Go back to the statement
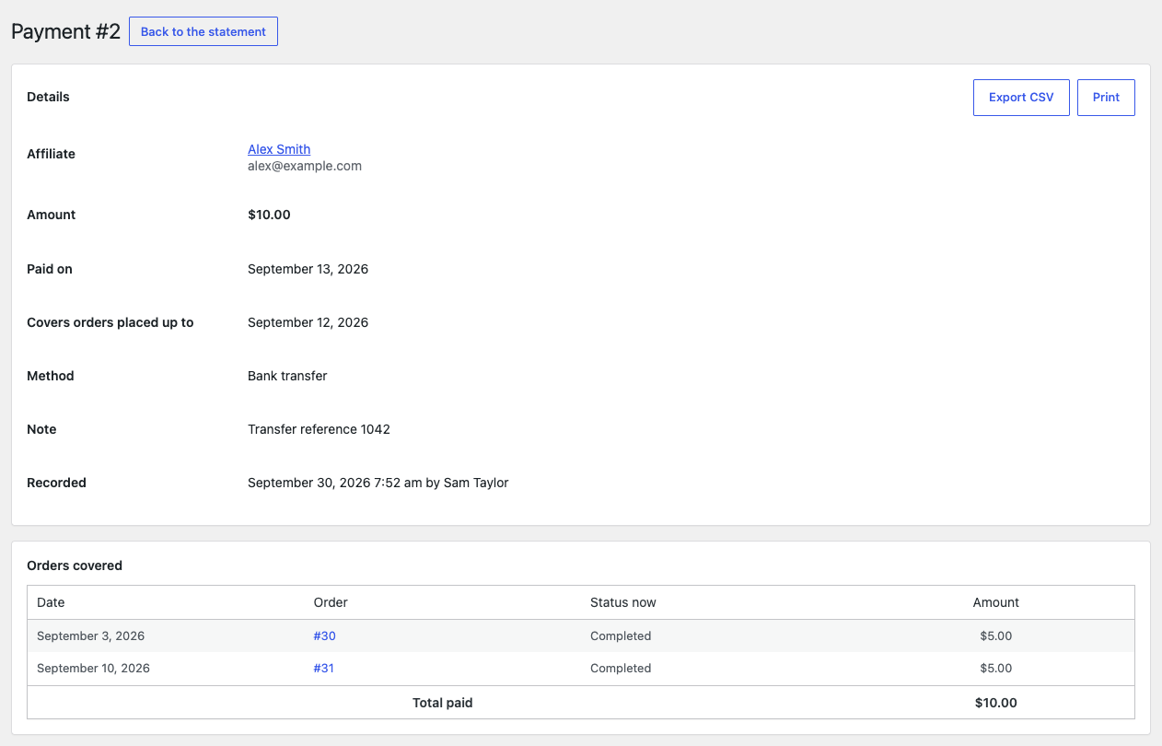This screenshot has height=746, width=1162. pyautogui.click(x=203, y=31)
